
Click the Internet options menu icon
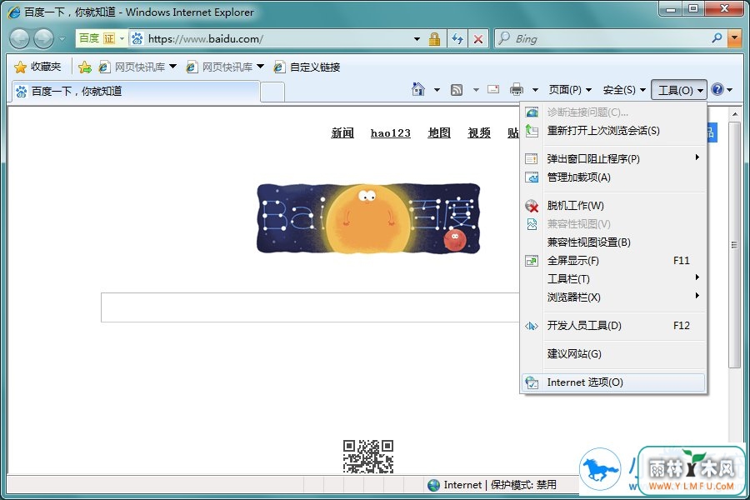click(x=532, y=382)
